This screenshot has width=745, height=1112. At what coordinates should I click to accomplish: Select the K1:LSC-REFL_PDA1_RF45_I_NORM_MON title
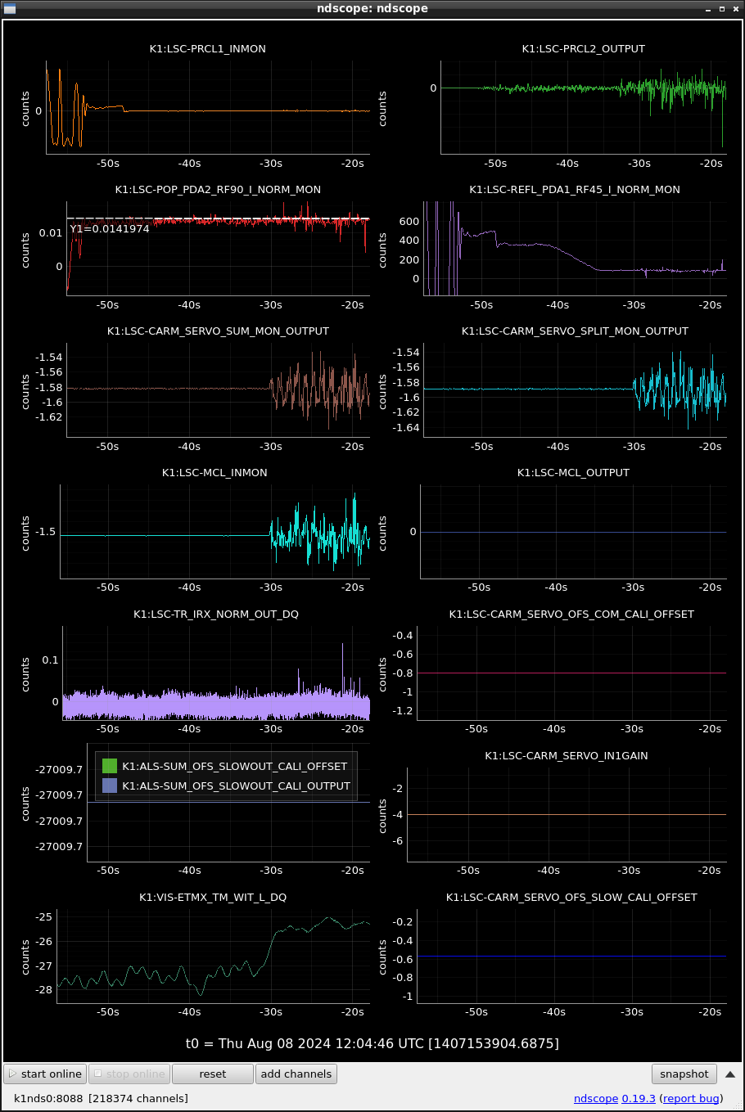(575, 190)
